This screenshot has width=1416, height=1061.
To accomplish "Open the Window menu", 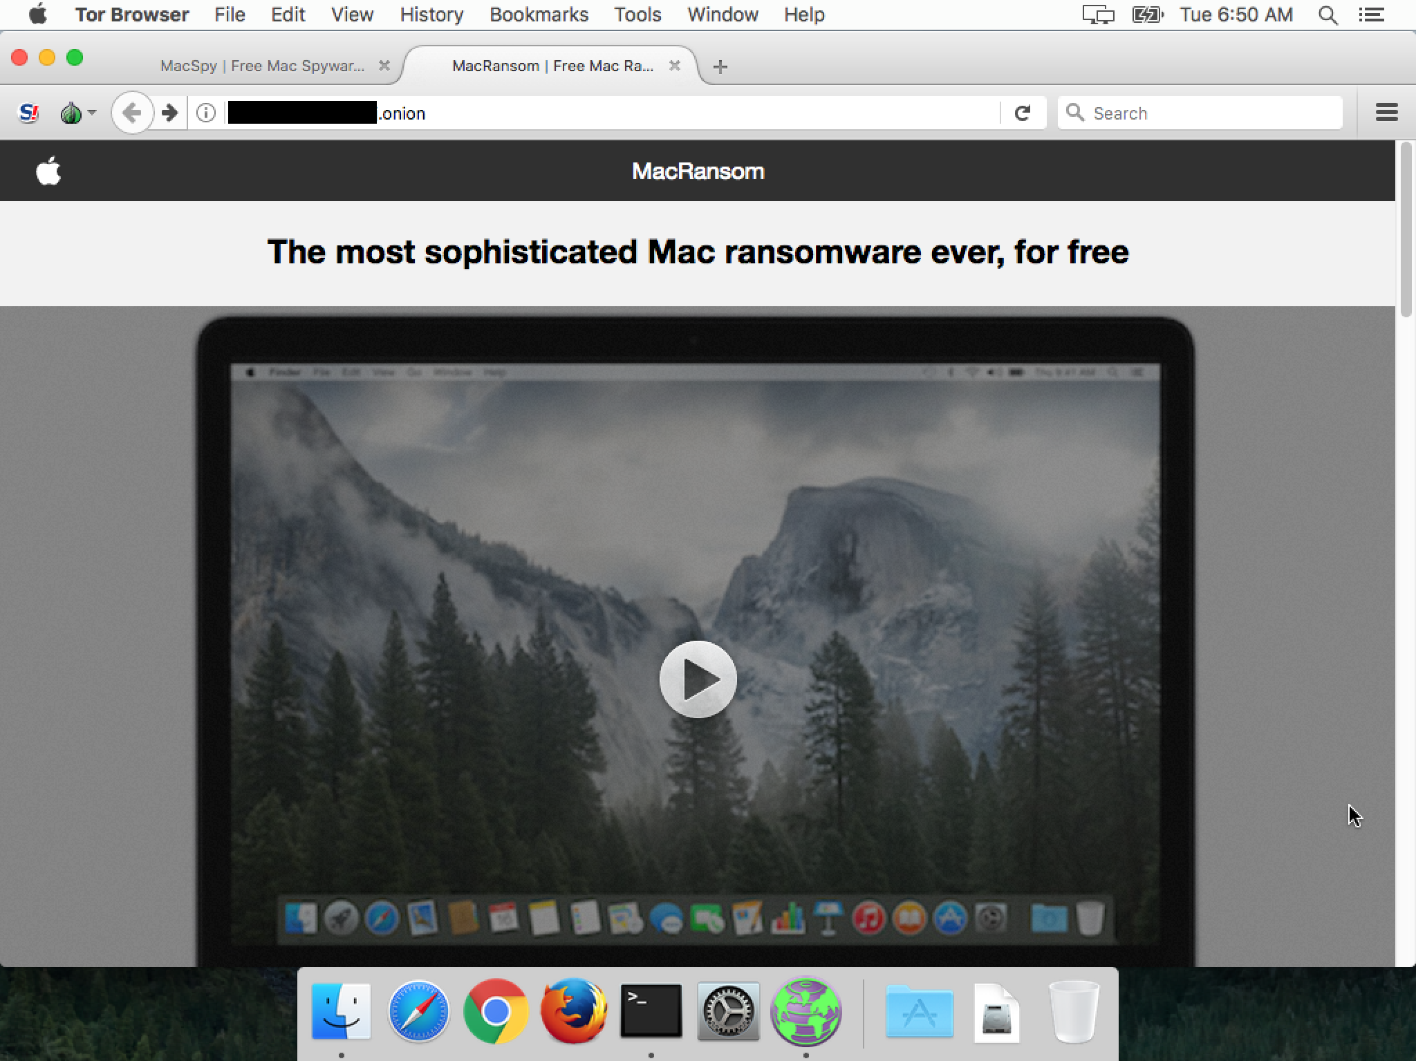I will 723,15.
